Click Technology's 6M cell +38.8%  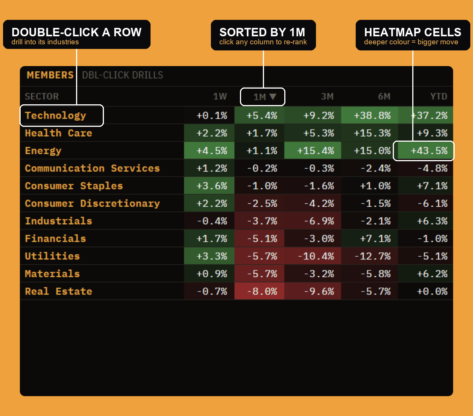tap(369, 115)
